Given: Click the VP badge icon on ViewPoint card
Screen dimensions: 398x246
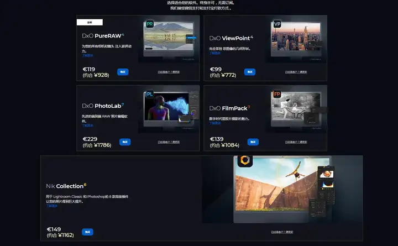Looking at the screenshot, I should 277,24.
